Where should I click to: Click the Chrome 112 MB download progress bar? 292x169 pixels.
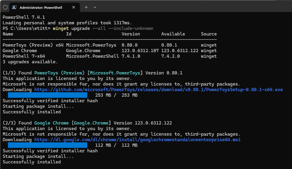tap(48, 145)
